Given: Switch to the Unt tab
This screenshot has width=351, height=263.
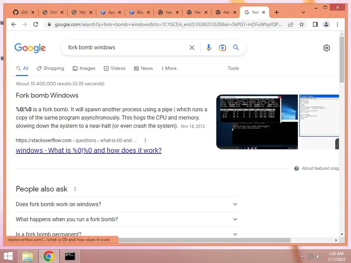Looking at the screenshot, I should pyautogui.click(x=51, y=12).
